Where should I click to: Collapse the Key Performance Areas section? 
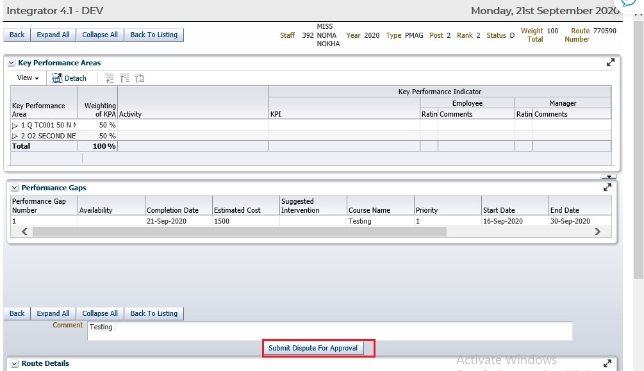click(12, 63)
